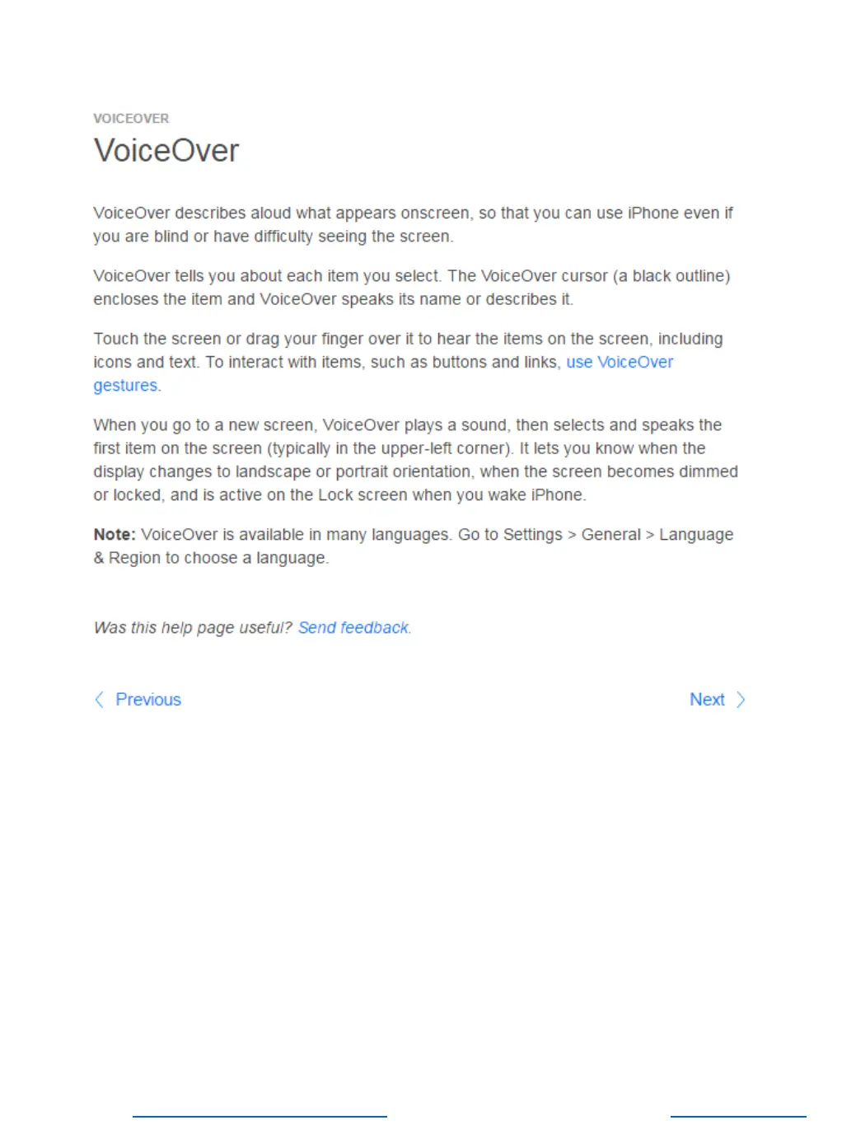This screenshot has height=1139, width=842.
Task: Click paragraph starting "Touch the screen"
Action: click(409, 363)
